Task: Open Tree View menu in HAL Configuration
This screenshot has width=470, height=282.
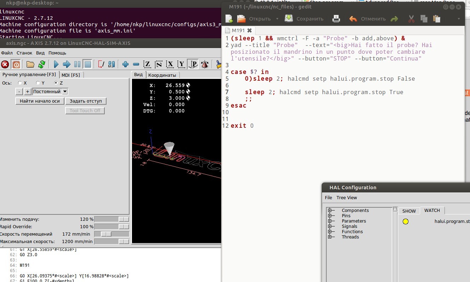Action: coord(347,198)
